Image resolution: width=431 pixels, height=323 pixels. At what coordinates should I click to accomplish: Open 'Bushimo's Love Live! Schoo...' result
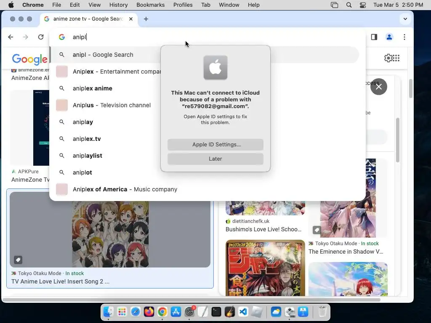tap(263, 229)
